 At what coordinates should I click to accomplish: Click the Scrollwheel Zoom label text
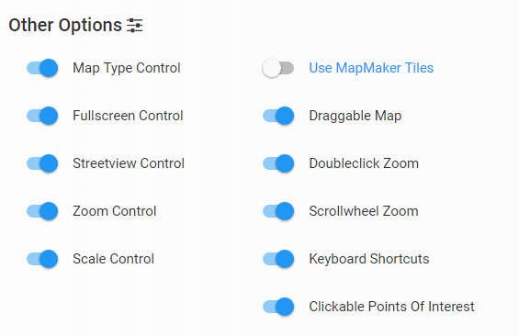[x=364, y=211]
